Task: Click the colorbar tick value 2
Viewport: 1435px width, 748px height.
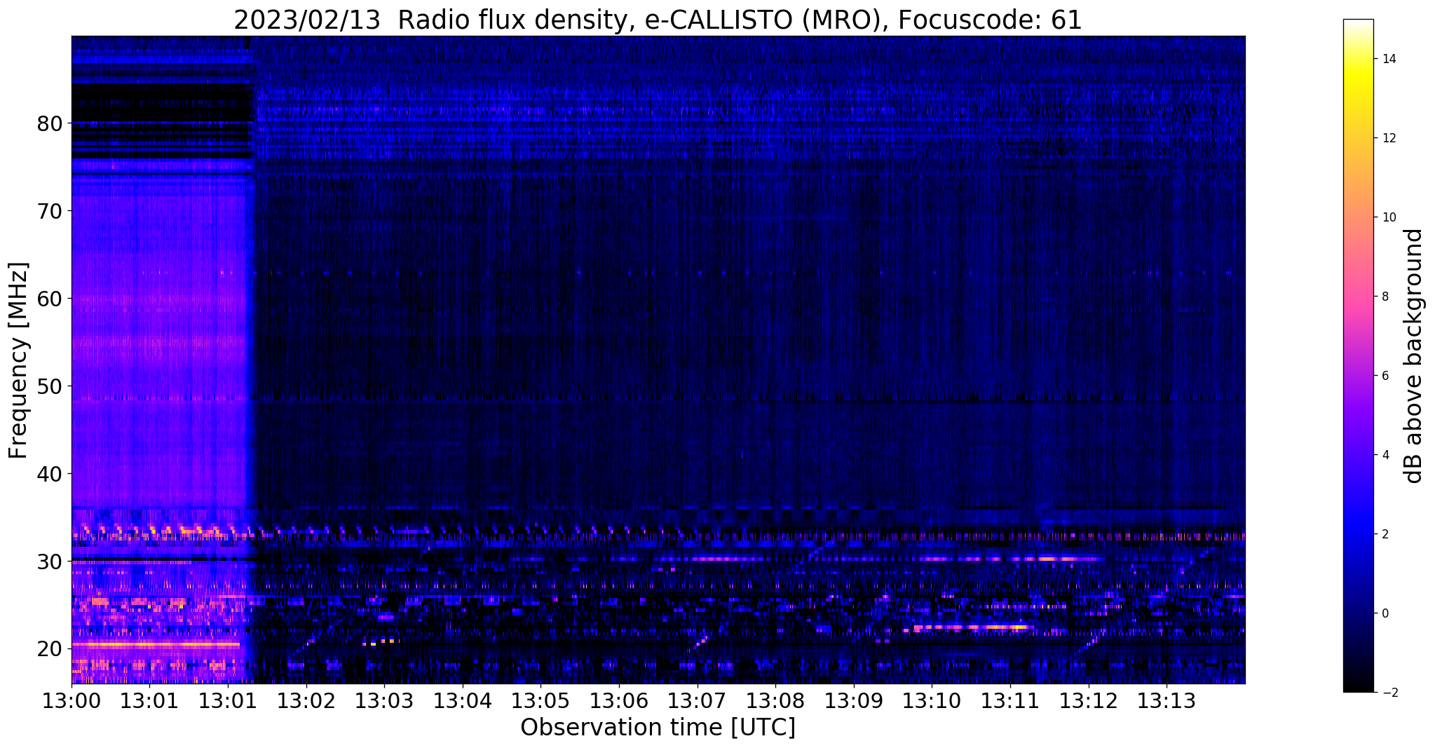Action: click(1385, 534)
